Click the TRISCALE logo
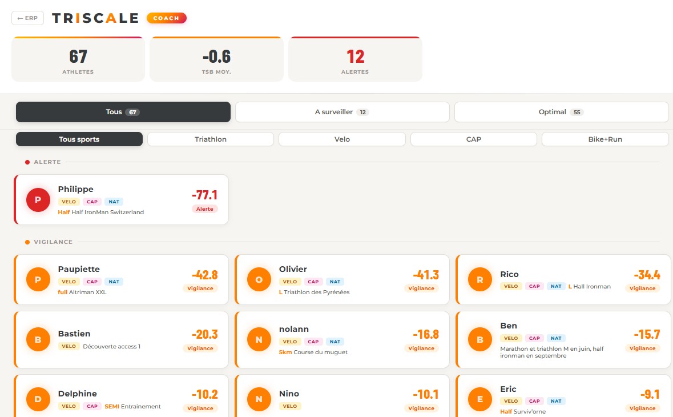Viewport: 673px width, 417px height. point(95,18)
